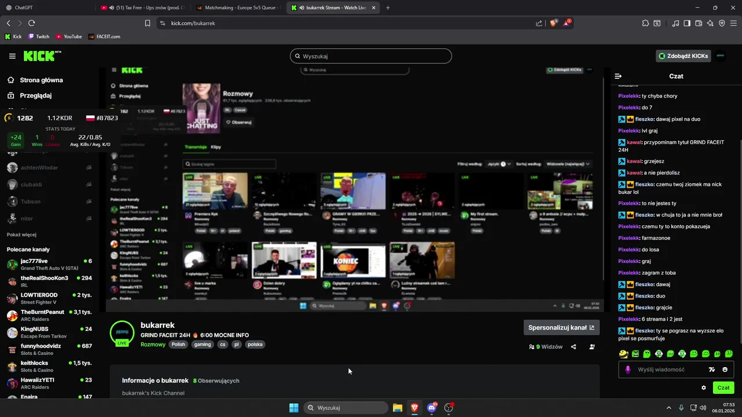The image size is (742, 417).
Task: Bookmark this page icon
Action: tap(147, 23)
